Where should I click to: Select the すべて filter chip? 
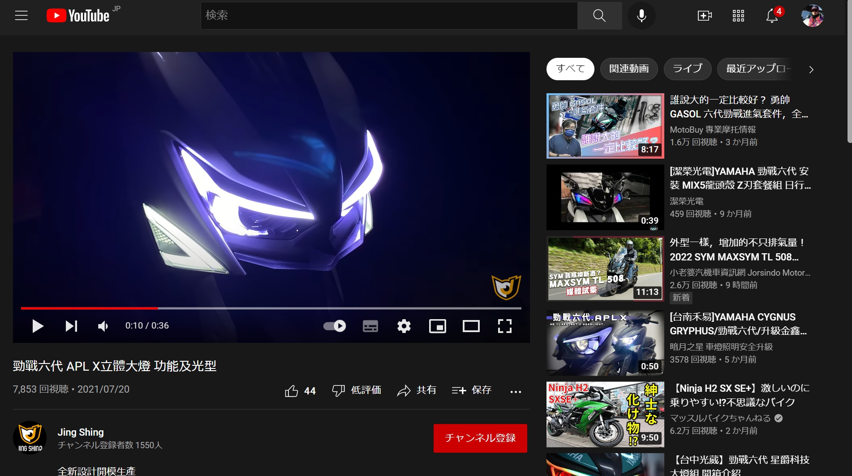pyautogui.click(x=570, y=69)
